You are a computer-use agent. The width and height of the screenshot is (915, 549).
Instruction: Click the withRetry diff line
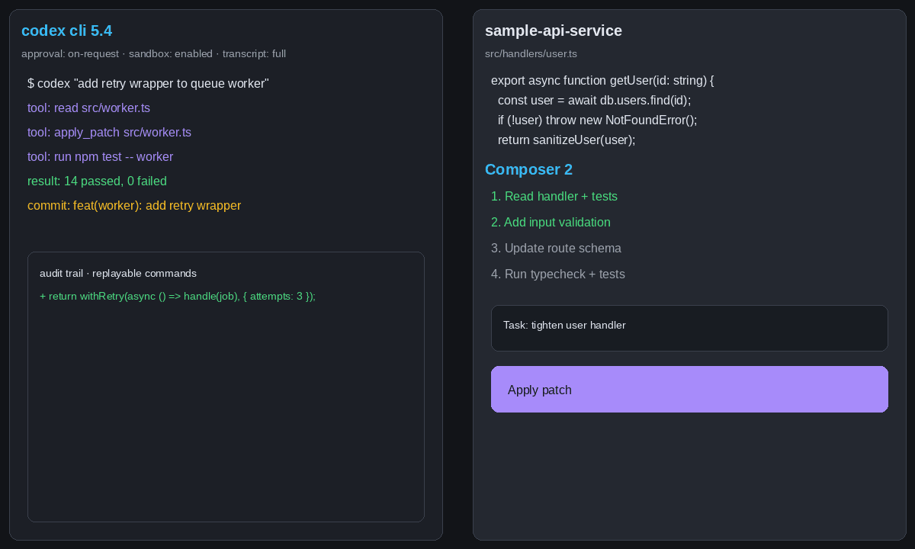(178, 296)
